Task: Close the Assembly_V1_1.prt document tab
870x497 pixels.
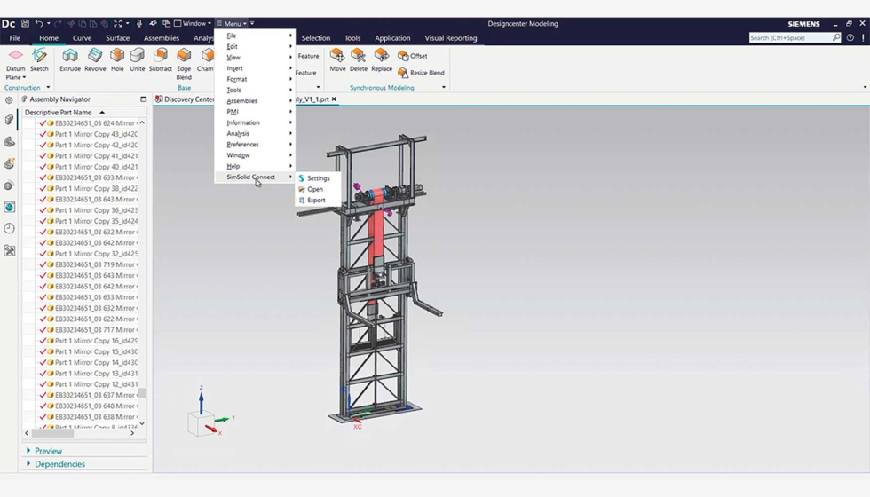Action: click(x=334, y=99)
